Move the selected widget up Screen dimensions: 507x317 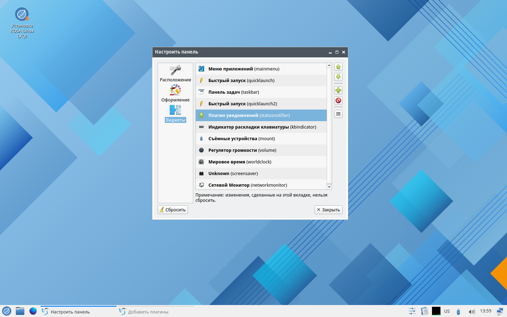coord(338,67)
